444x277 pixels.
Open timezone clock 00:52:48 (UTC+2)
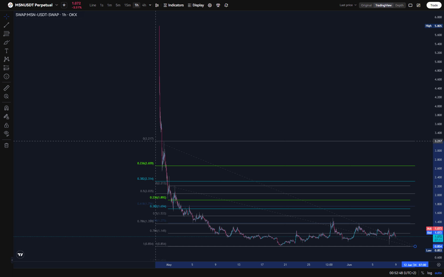(x=403, y=273)
